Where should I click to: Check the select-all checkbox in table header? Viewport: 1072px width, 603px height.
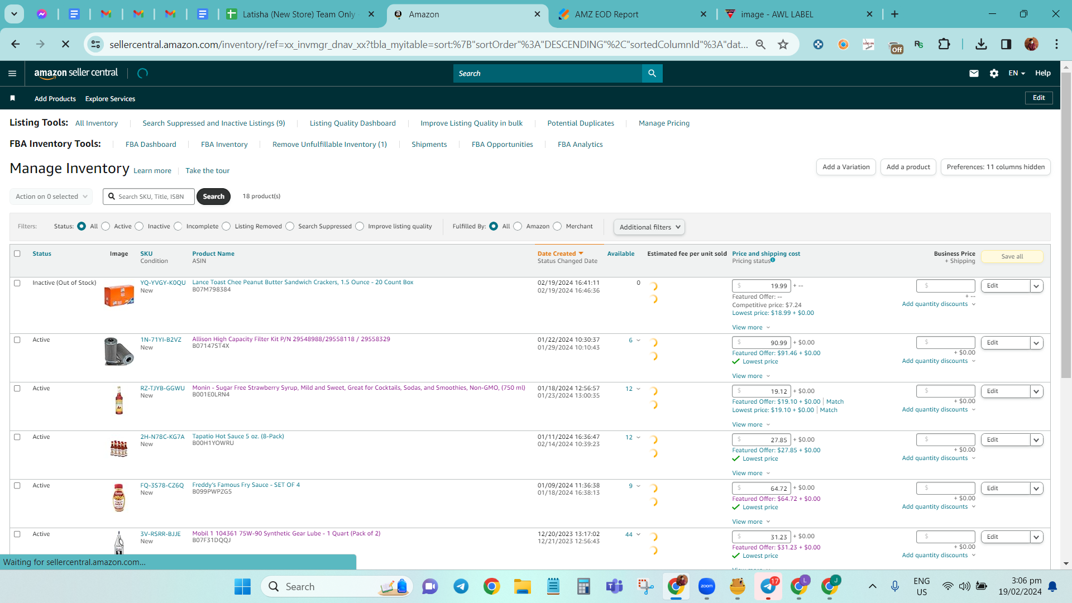pyautogui.click(x=17, y=253)
